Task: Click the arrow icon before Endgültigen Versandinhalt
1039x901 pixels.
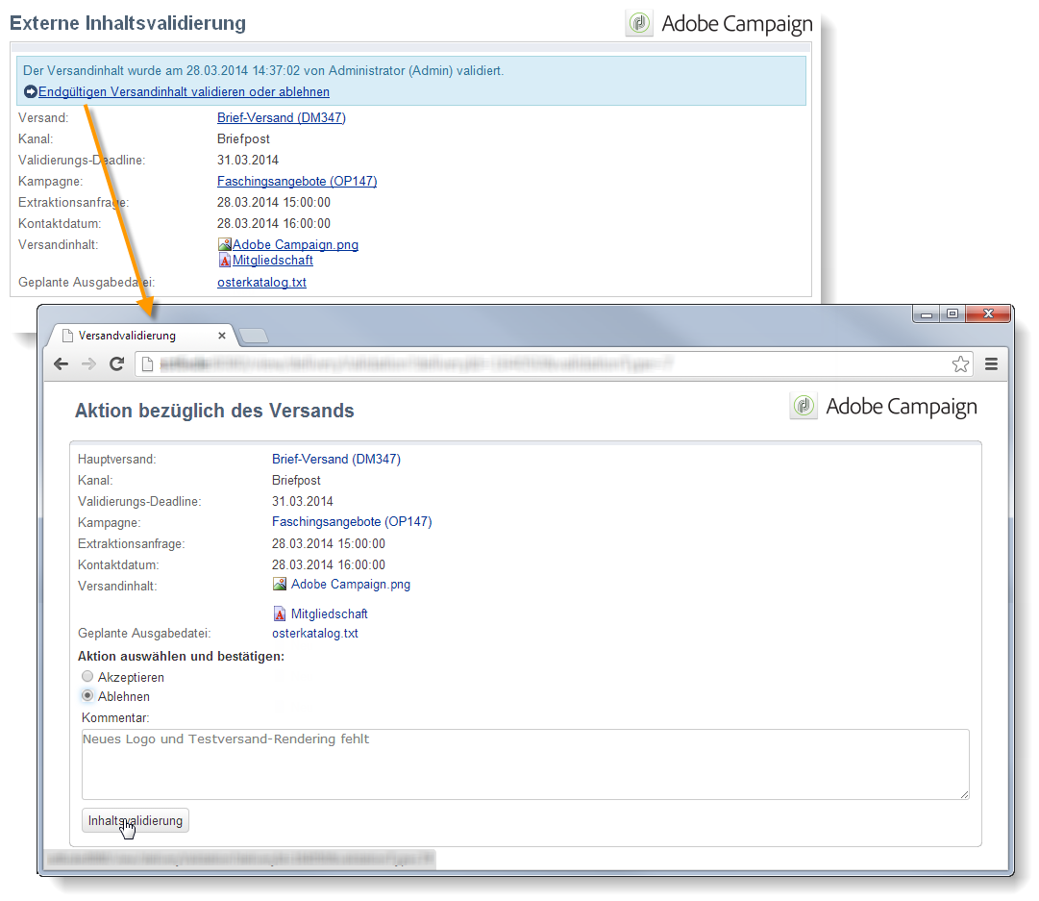Action: pyautogui.click(x=31, y=91)
